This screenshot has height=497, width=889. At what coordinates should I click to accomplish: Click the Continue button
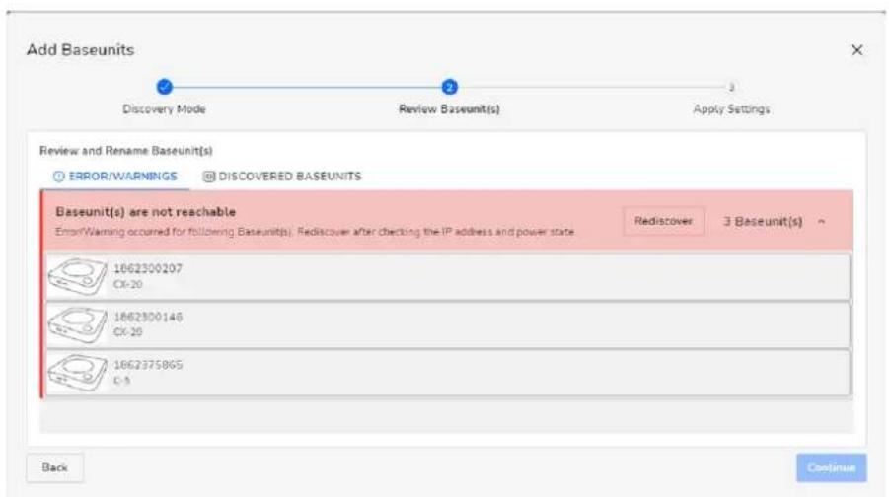click(x=831, y=467)
